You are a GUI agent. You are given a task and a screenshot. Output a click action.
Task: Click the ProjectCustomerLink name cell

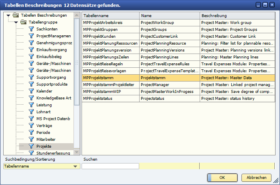(x=170, y=37)
